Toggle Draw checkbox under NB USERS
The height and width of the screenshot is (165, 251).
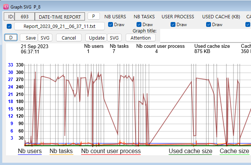pyautogui.click(x=111, y=25)
